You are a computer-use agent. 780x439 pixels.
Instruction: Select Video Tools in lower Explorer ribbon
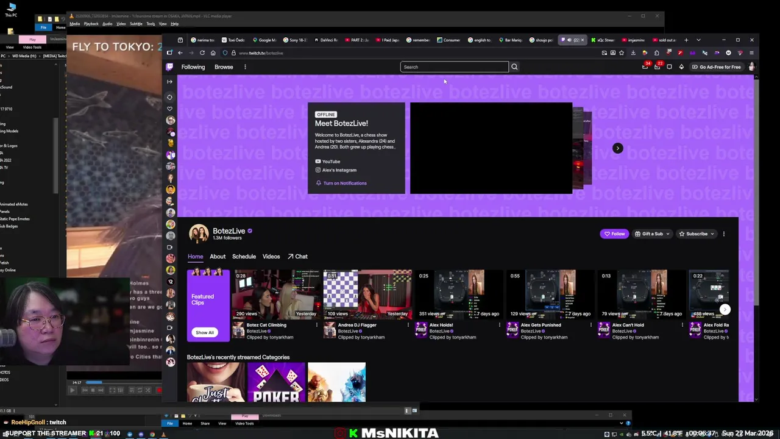click(x=244, y=423)
